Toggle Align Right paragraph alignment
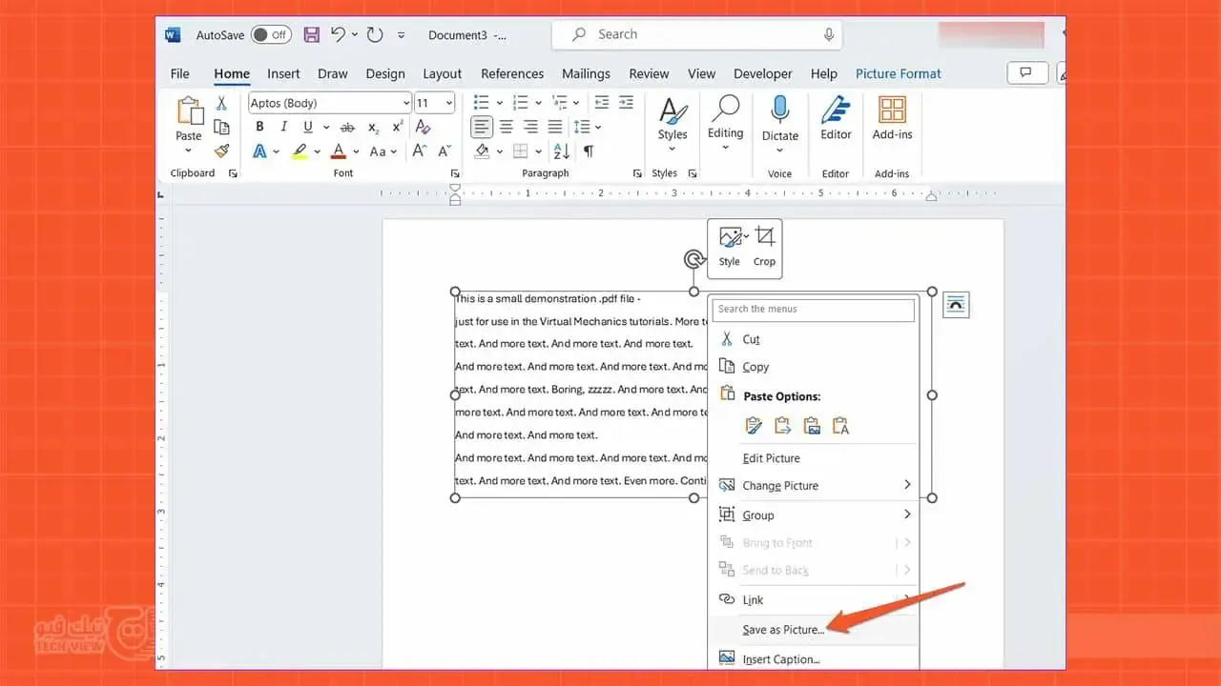 click(x=530, y=127)
